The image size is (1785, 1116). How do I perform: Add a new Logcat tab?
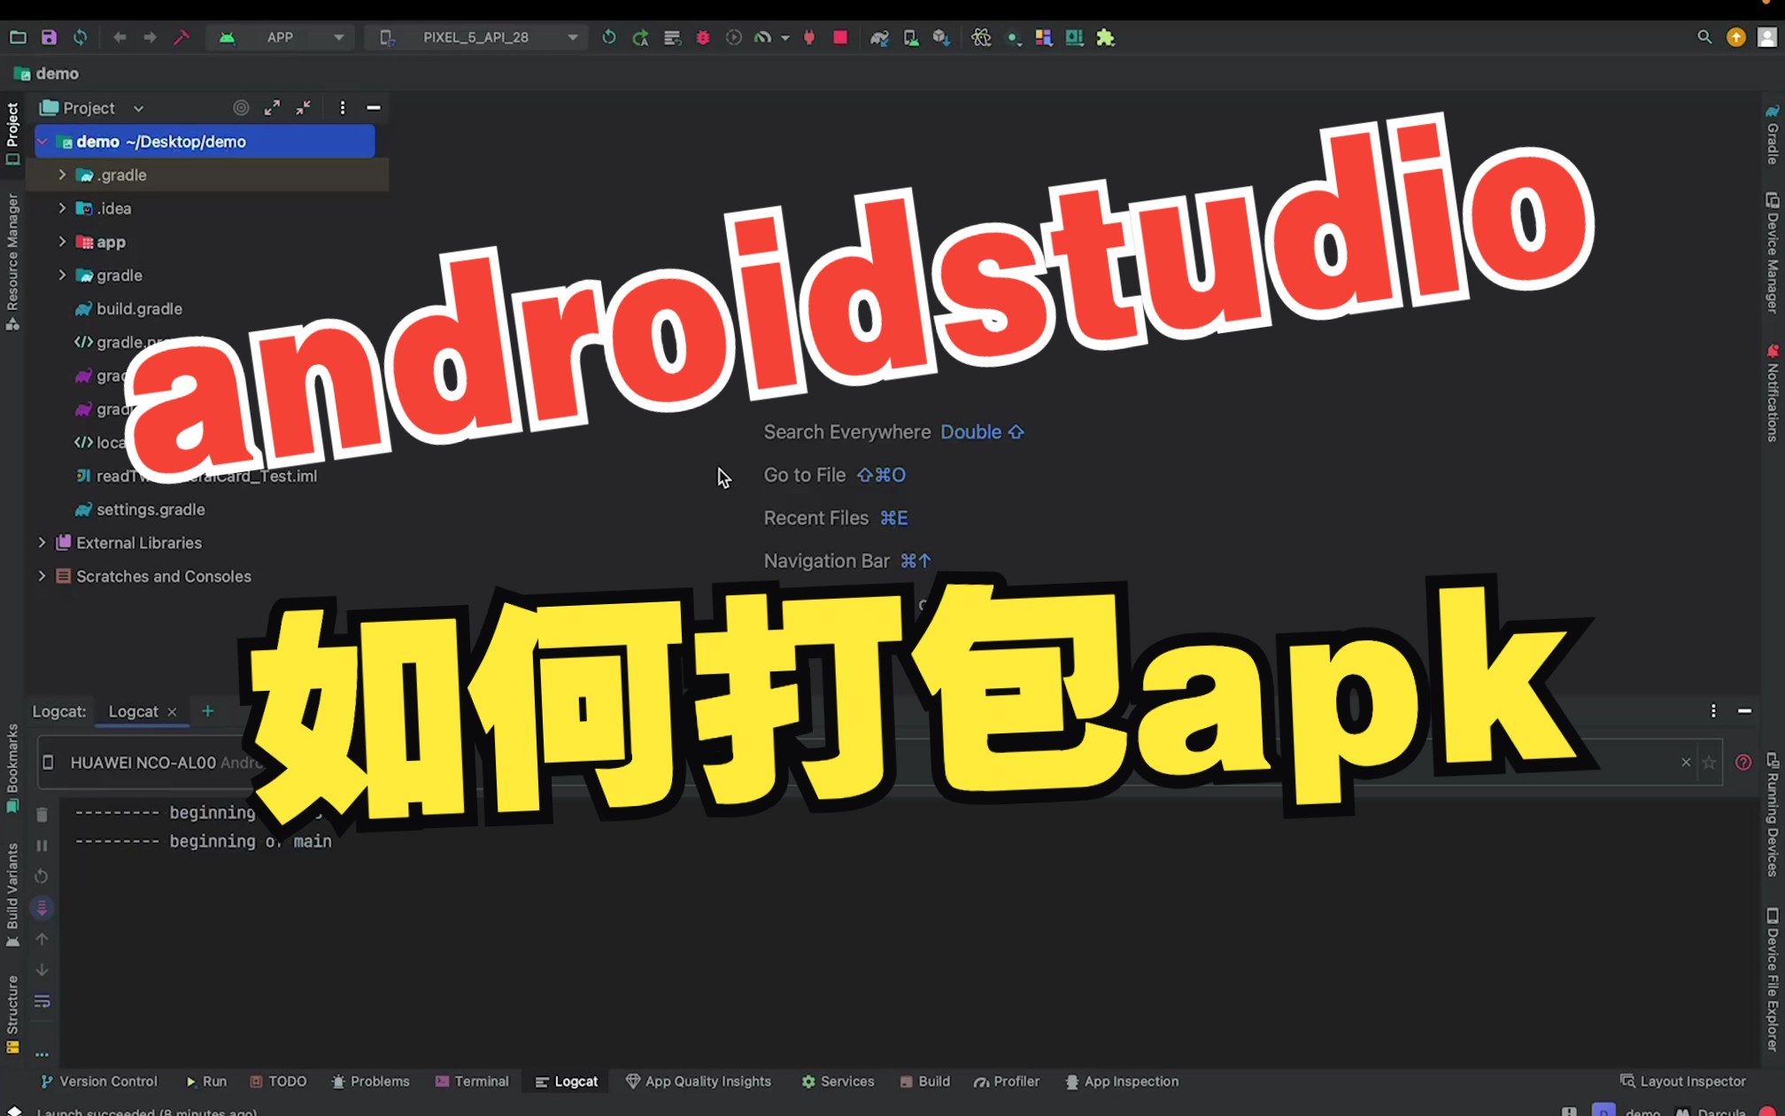(x=208, y=711)
